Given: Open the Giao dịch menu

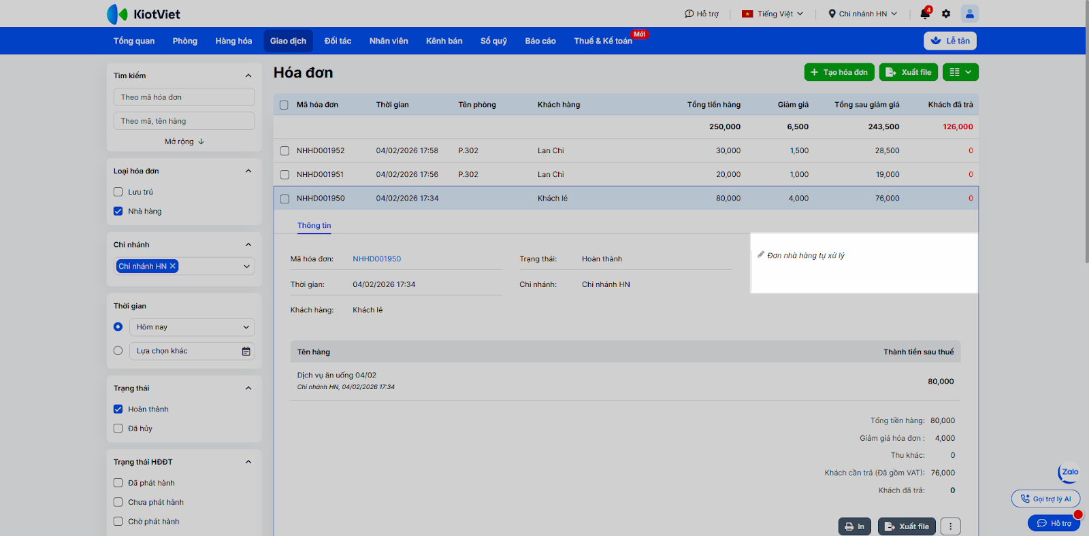Looking at the screenshot, I should point(288,41).
